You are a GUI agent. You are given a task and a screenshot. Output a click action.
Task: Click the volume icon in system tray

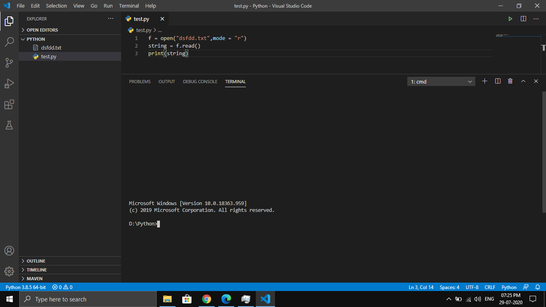(477, 299)
